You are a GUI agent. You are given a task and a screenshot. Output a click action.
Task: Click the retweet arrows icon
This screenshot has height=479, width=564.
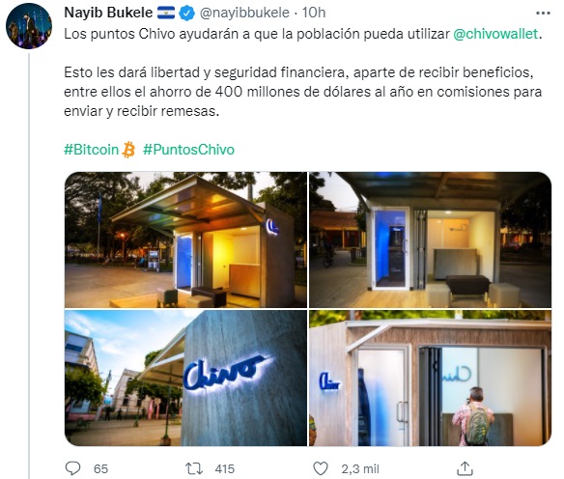coord(194,468)
